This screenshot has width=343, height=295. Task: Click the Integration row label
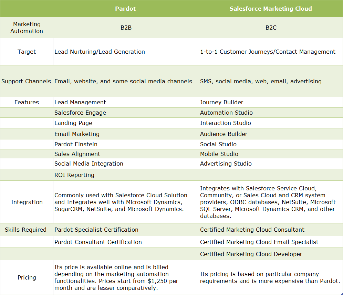[27, 202]
